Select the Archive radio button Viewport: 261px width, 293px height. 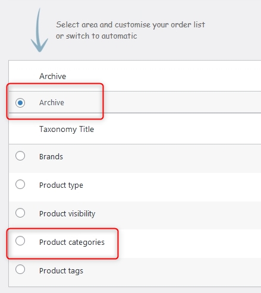pyautogui.click(x=20, y=103)
